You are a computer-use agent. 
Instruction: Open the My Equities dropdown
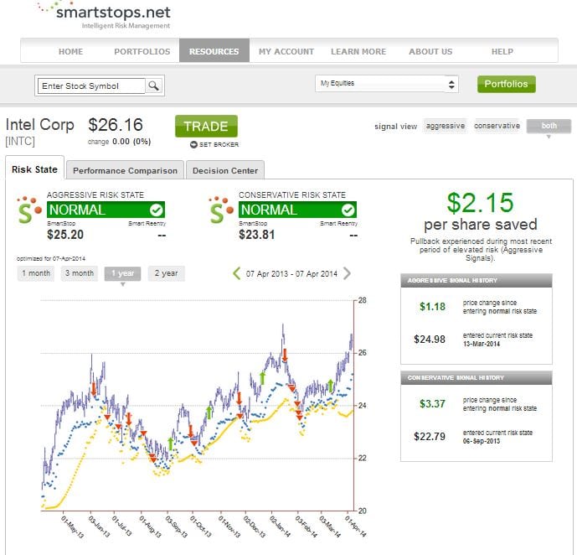click(x=387, y=84)
